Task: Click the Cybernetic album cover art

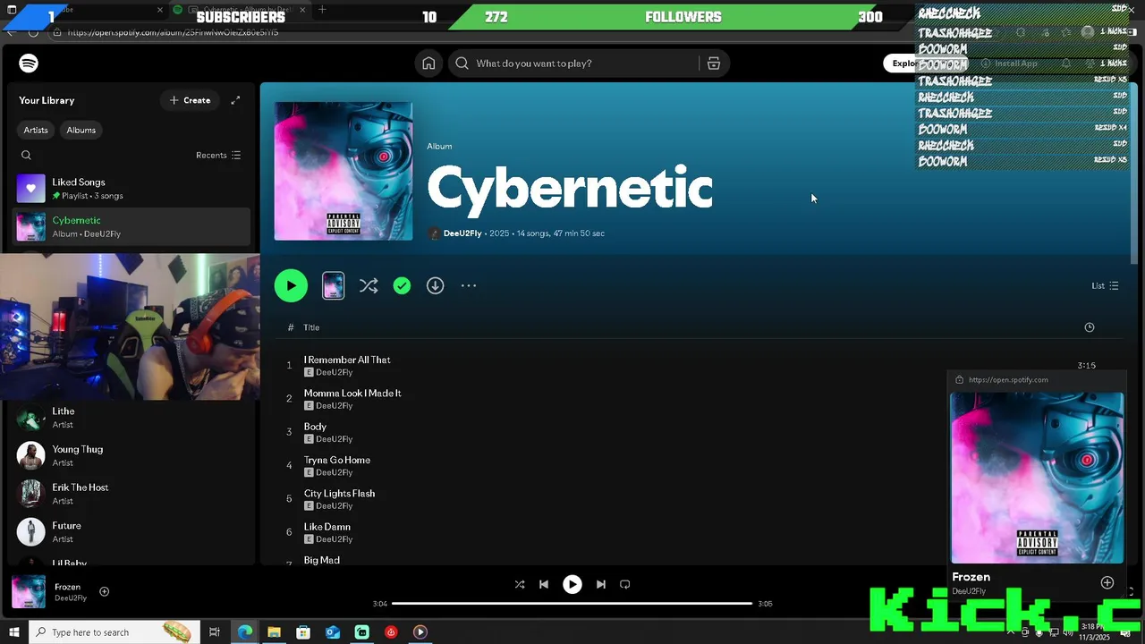Action: point(343,171)
